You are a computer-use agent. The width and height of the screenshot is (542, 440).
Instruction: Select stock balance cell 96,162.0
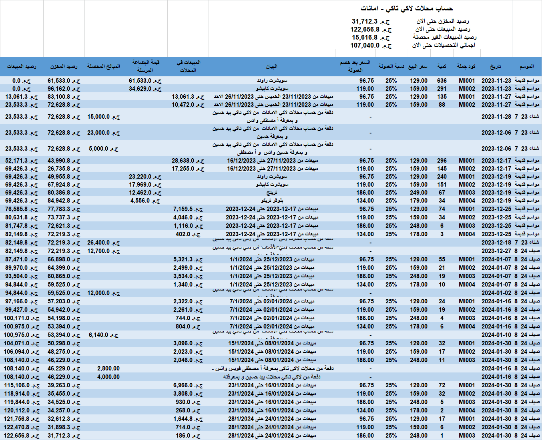(64, 88)
